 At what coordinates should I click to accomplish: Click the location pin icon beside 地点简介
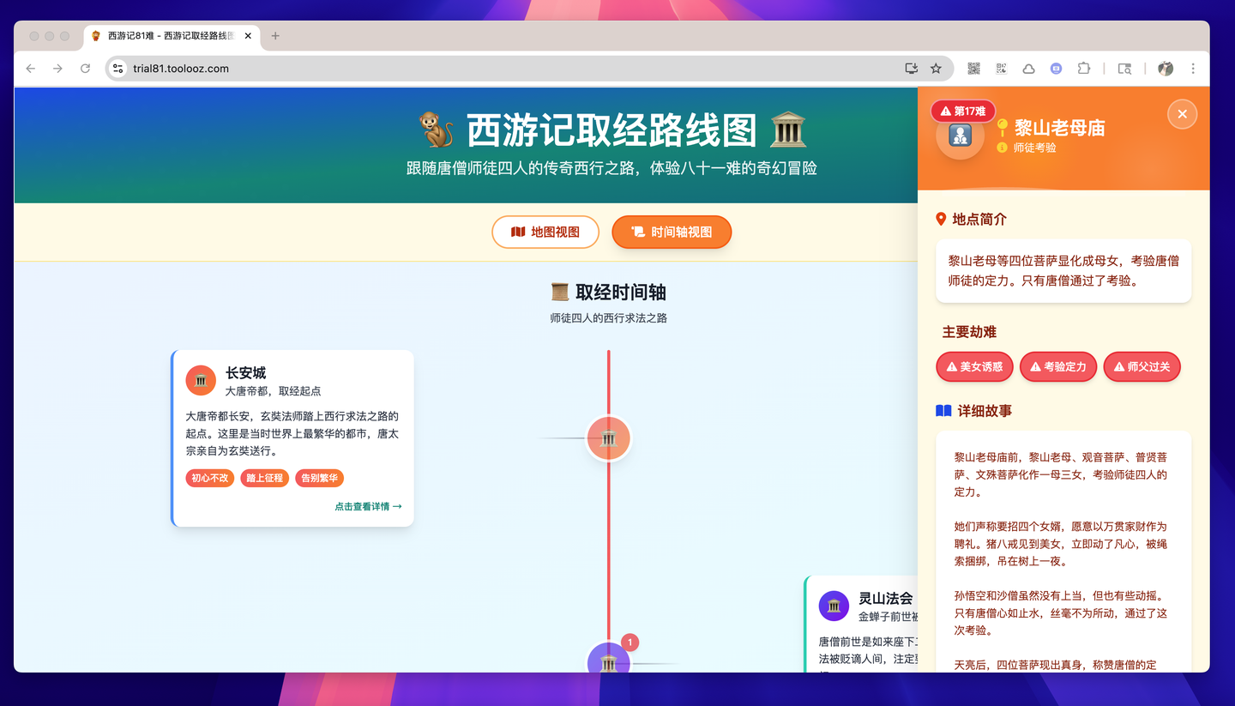coord(941,219)
